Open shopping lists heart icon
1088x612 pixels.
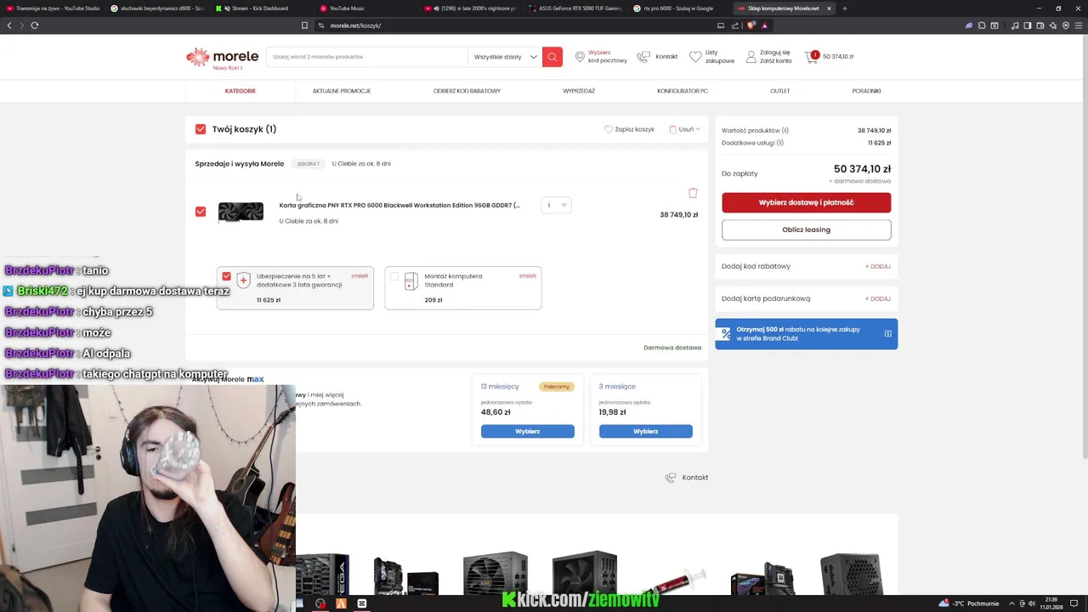click(x=695, y=57)
